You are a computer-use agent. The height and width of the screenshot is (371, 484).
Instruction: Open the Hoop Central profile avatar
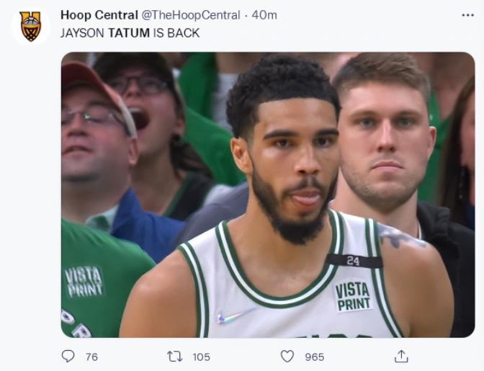(30, 26)
